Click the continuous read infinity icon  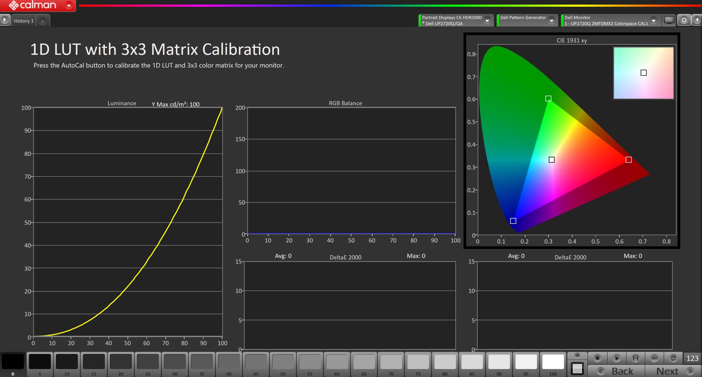click(654, 358)
